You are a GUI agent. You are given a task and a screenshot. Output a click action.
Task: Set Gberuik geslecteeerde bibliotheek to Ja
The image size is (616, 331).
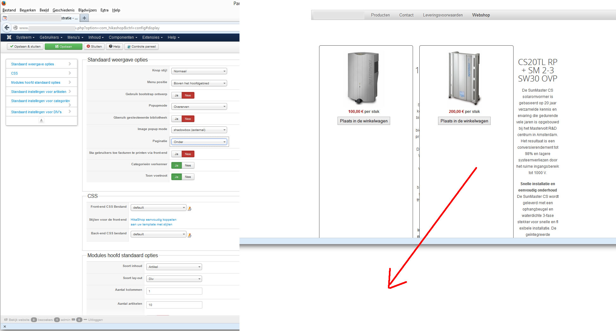click(x=176, y=119)
